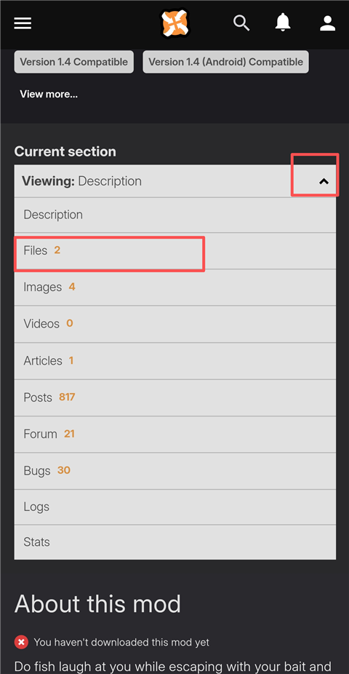Open the search magnifier icon

(241, 23)
